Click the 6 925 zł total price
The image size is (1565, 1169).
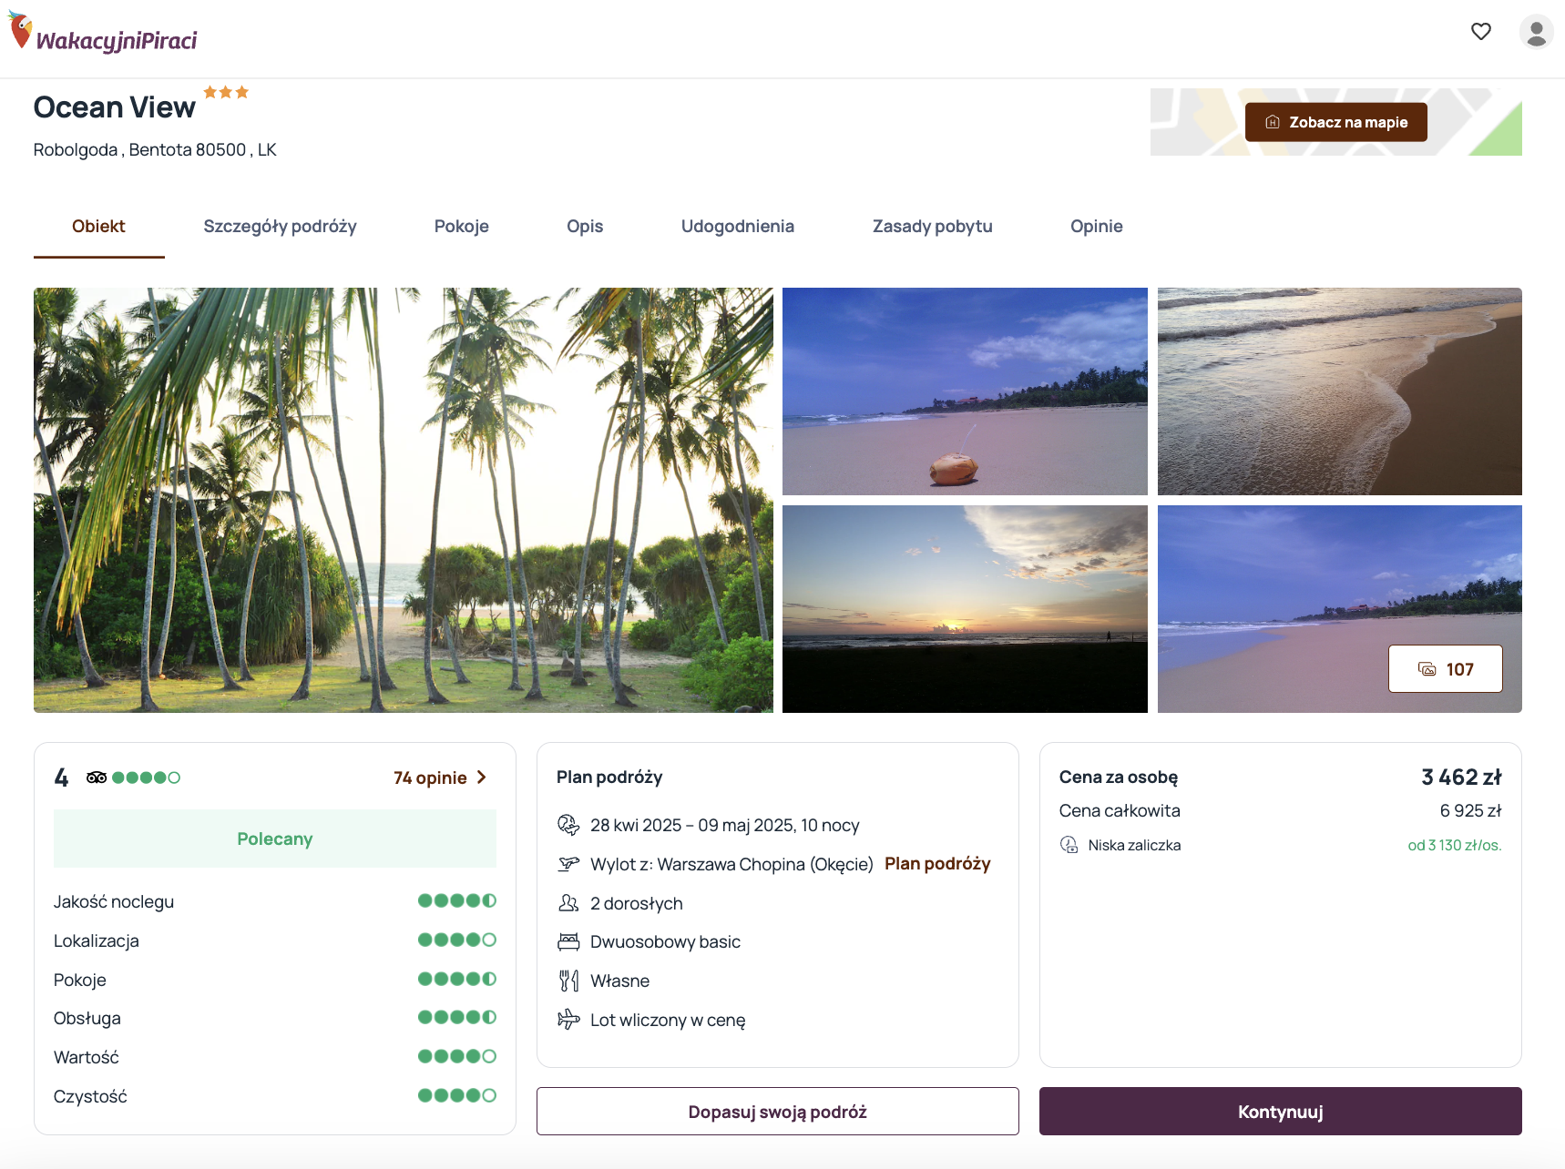(1470, 810)
